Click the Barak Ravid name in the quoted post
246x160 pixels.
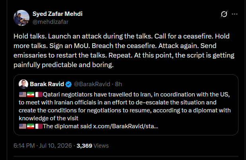point(47,84)
